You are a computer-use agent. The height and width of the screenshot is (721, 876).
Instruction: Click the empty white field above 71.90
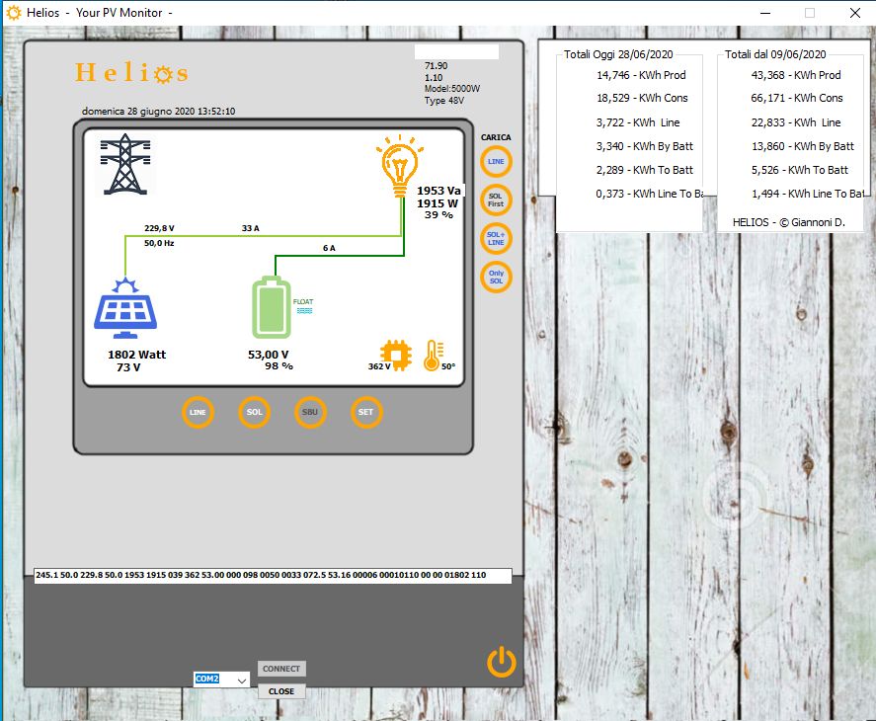(456, 52)
